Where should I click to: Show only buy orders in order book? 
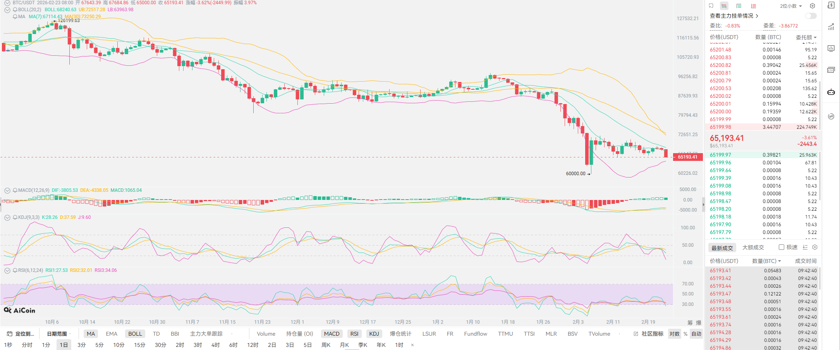(x=739, y=6)
